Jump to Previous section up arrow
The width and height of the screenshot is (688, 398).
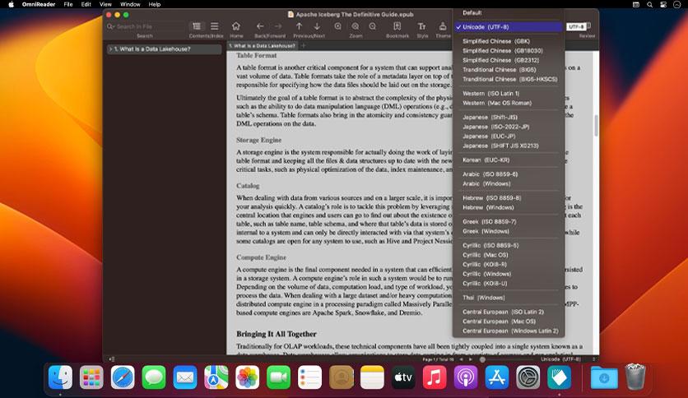pos(300,26)
